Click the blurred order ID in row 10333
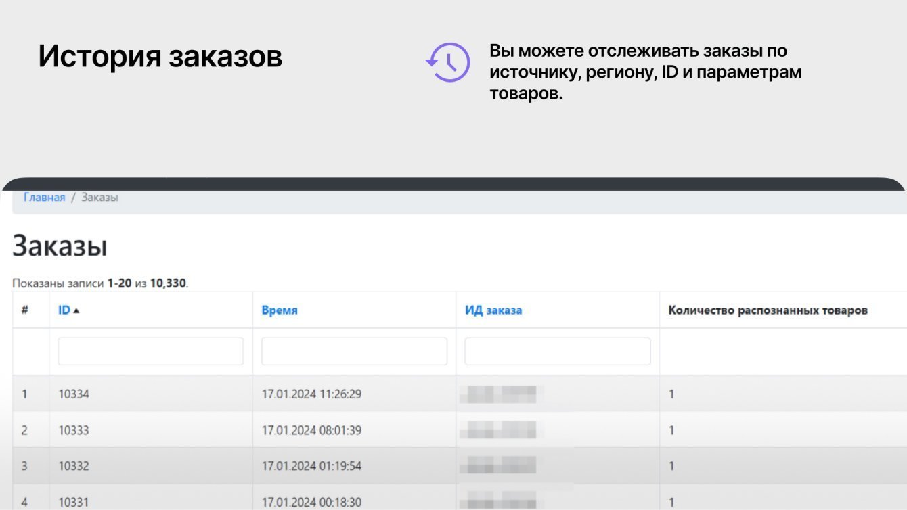Image resolution: width=907 pixels, height=510 pixels. pyautogui.click(x=502, y=430)
